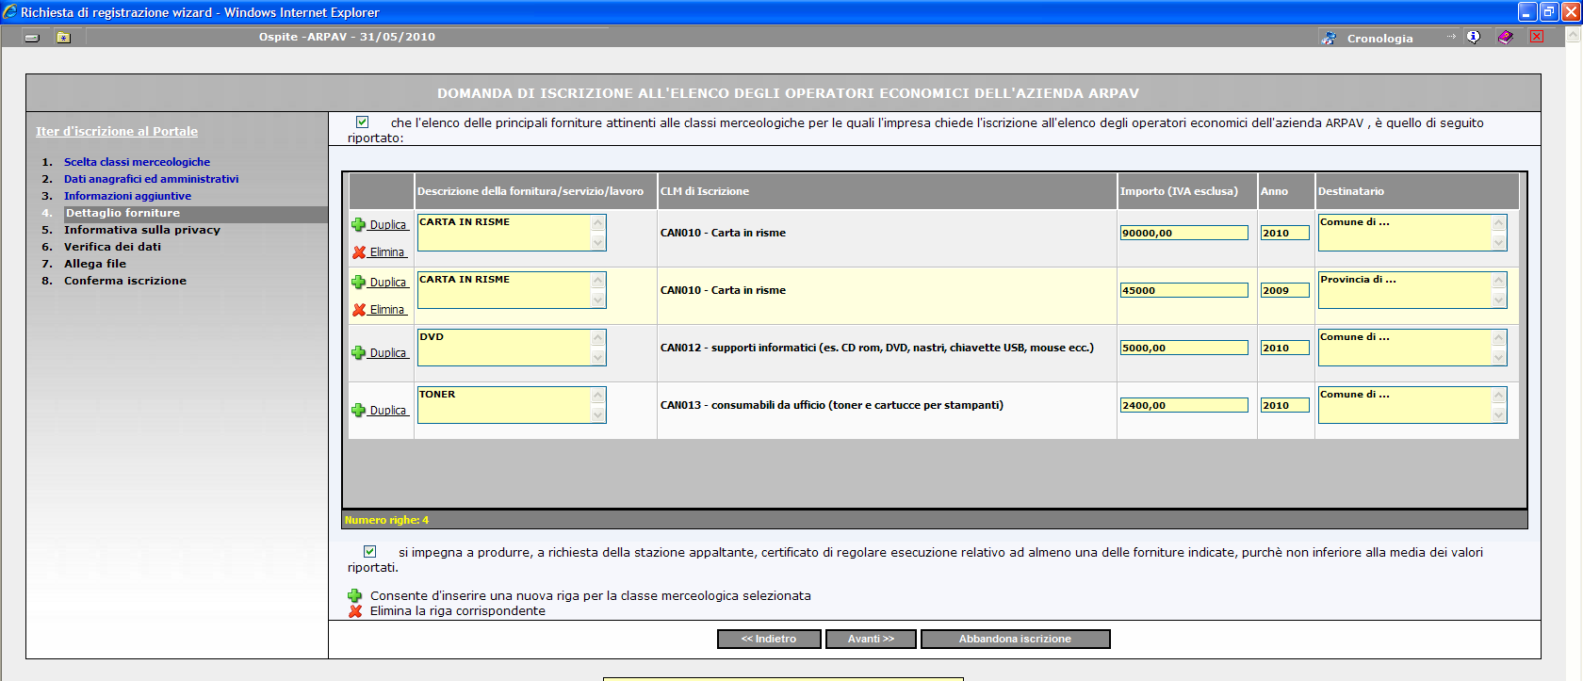Edit the amount field 5000,00
This screenshot has width=1583, height=681.
[x=1183, y=348]
